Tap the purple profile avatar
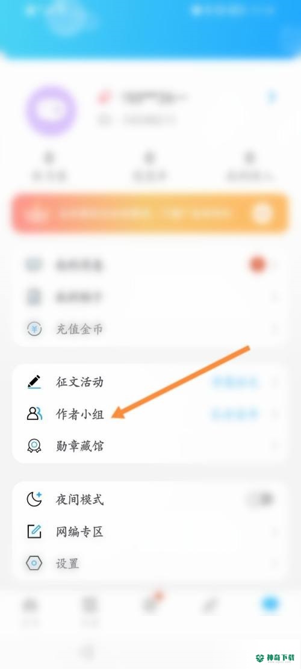The width and height of the screenshot is (301, 669). (51, 111)
